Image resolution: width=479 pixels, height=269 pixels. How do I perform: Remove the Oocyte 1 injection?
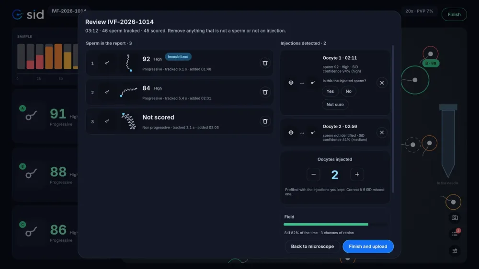tap(382, 83)
